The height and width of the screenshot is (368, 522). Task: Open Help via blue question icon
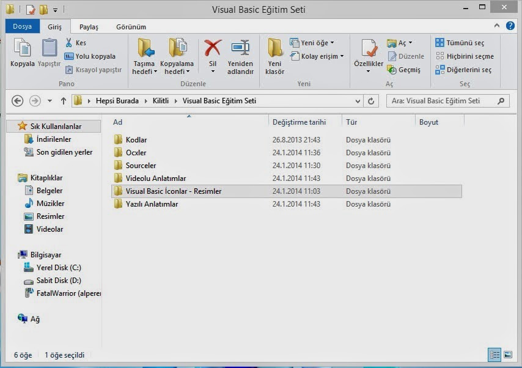tap(510, 26)
